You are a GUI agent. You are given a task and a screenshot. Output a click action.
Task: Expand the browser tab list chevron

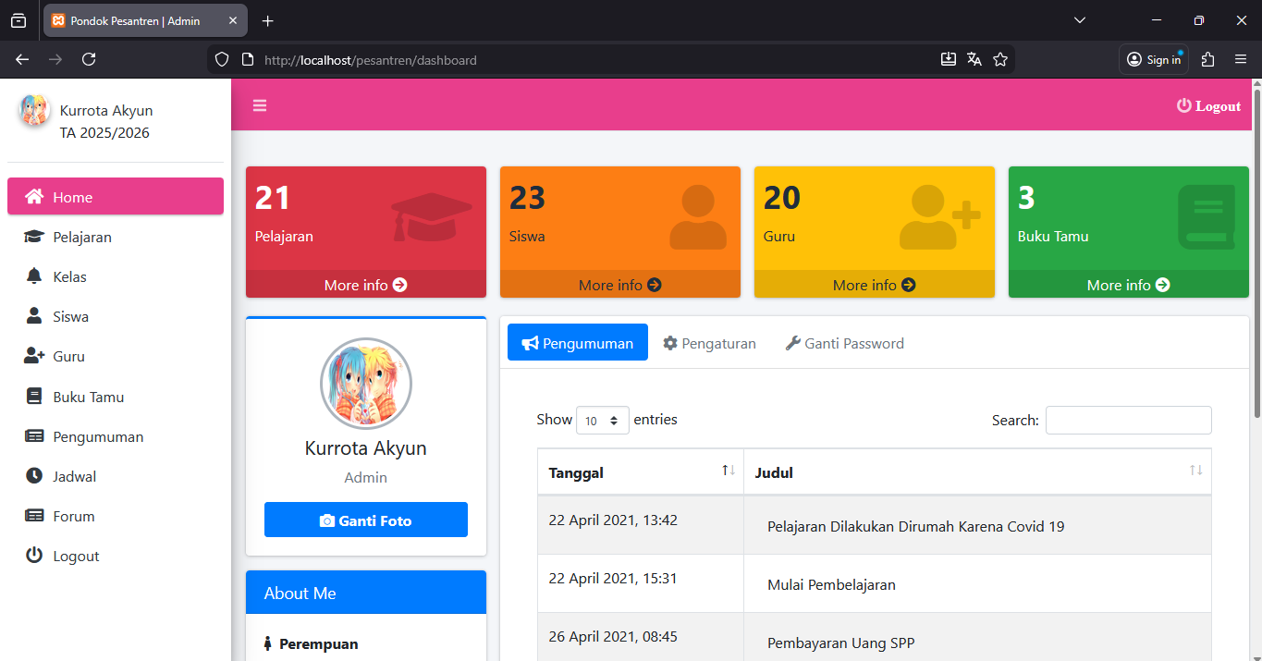point(1080,20)
